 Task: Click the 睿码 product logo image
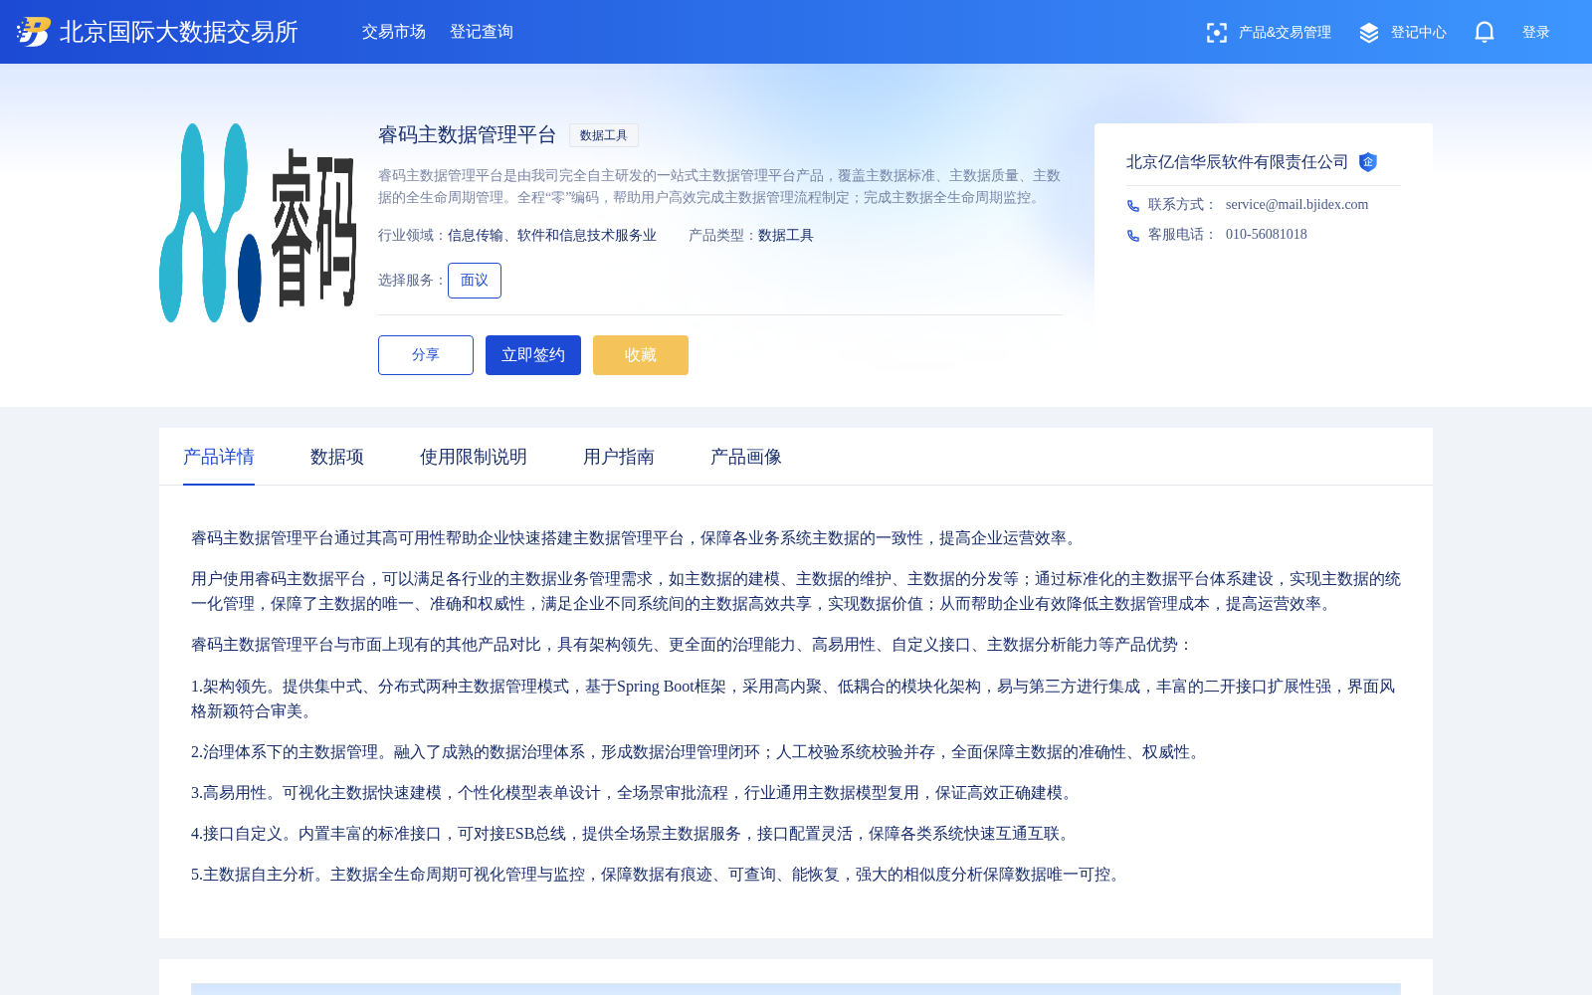click(259, 223)
